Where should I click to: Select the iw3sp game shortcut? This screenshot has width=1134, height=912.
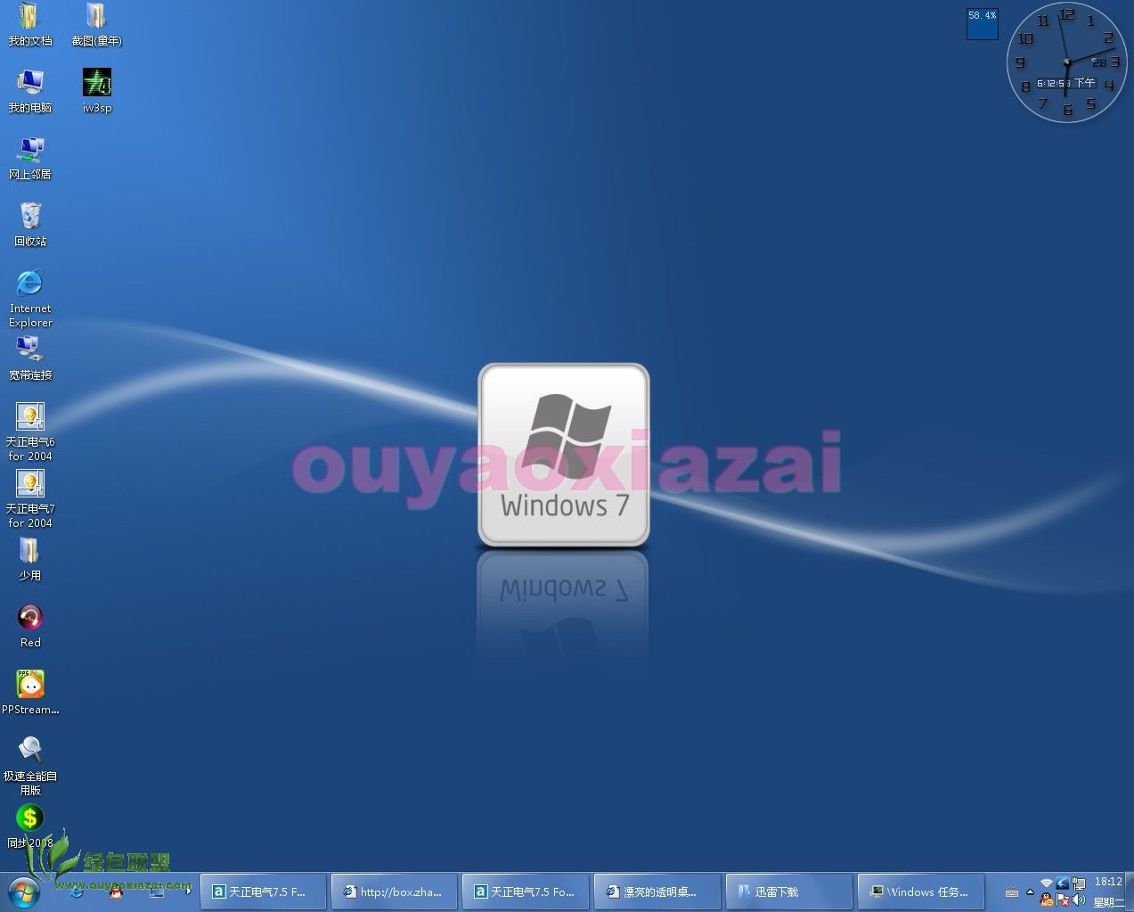coord(97,91)
